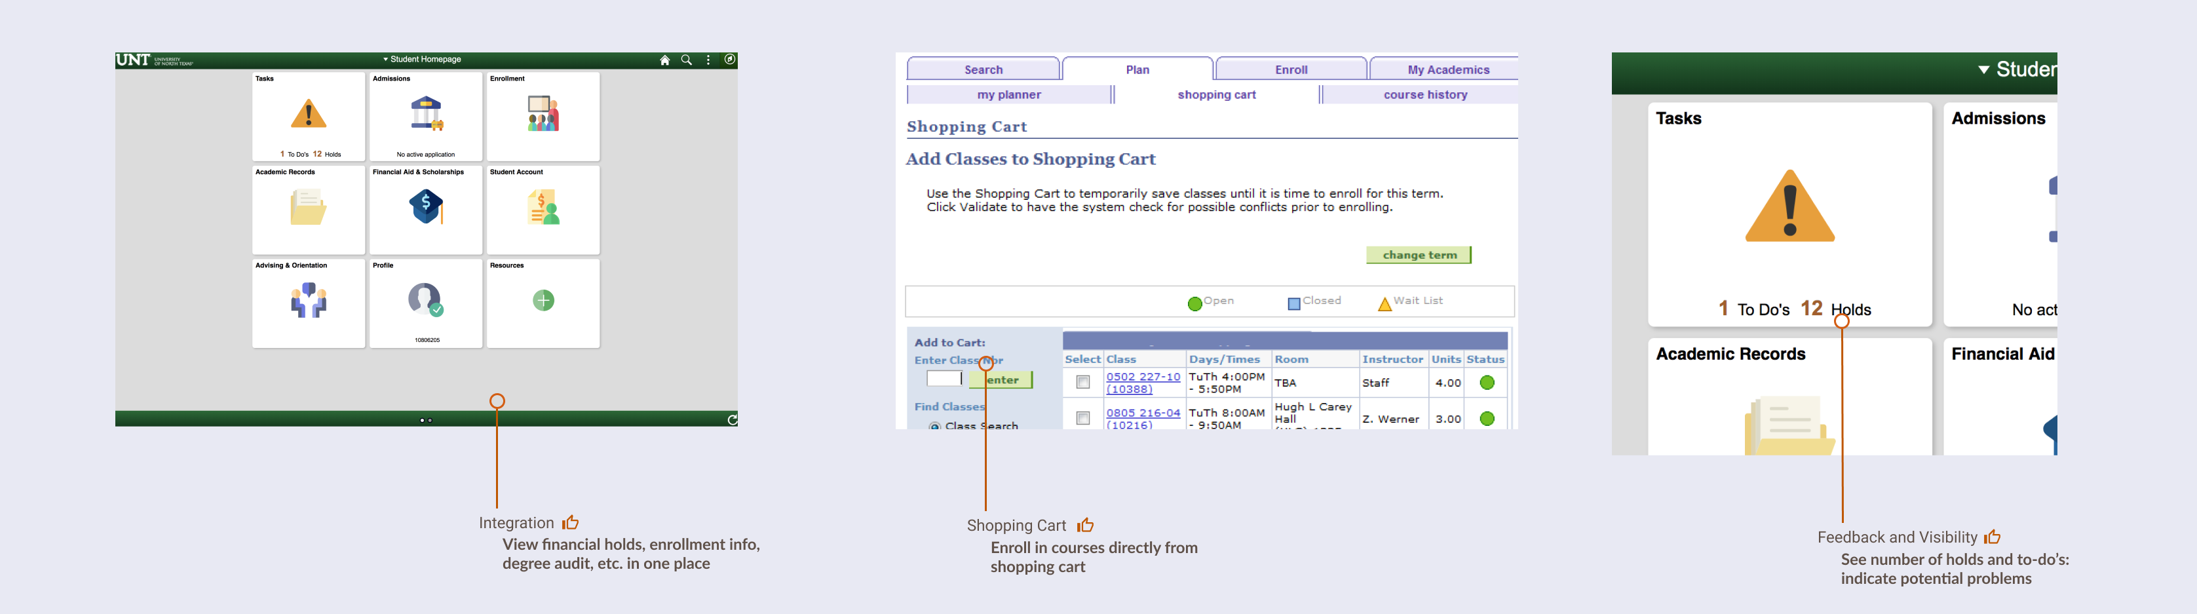The image size is (2197, 614).
Task: Click the compass NavBar icon
Action: 730,60
